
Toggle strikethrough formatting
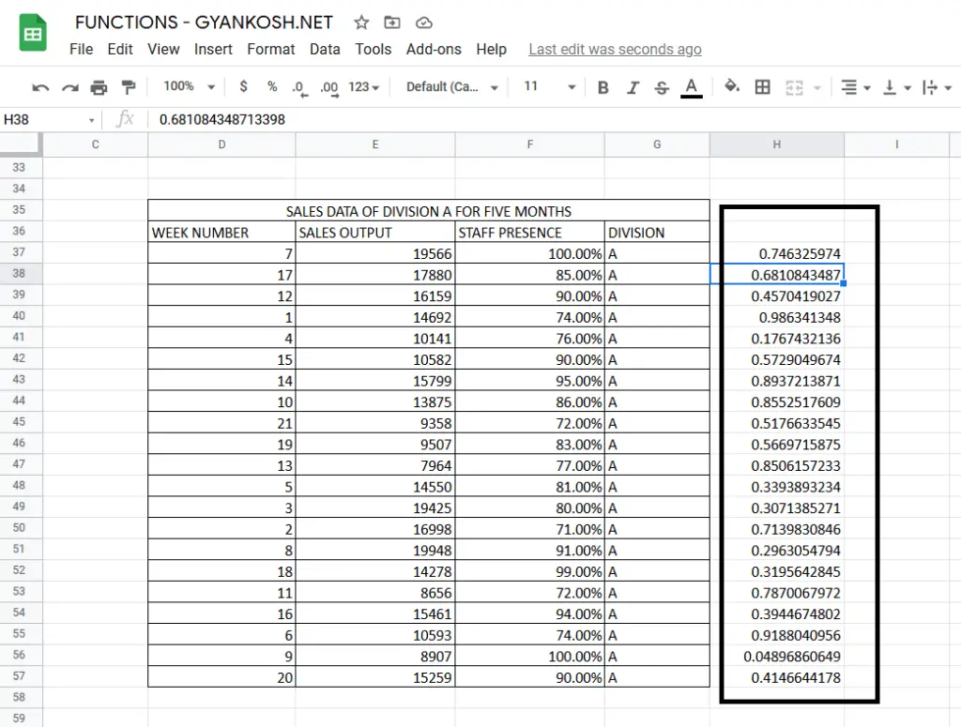point(662,87)
